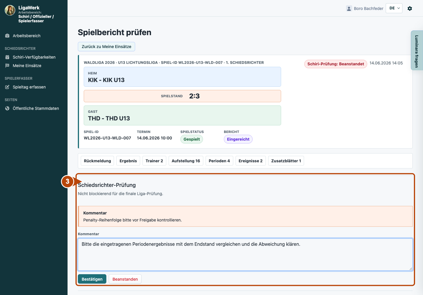The image size is (423, 295).
Task: Open the Trainer 2 tab
Action: [154, 161]
